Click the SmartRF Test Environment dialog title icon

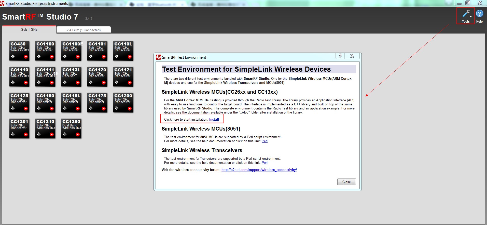158,57
